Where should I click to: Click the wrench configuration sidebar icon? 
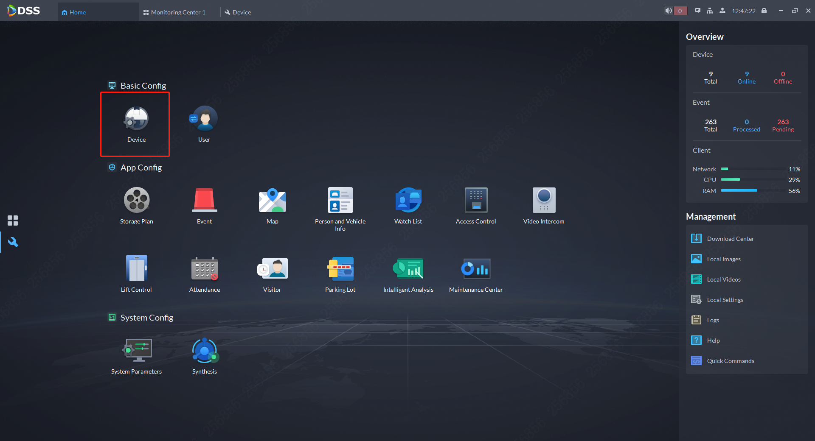tap(13, 242)
